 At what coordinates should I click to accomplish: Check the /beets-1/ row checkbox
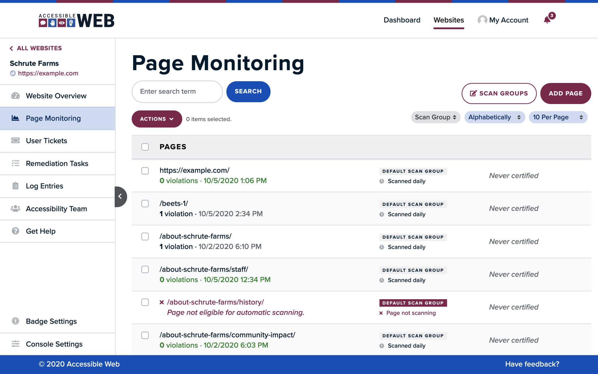tap(145, 203)
